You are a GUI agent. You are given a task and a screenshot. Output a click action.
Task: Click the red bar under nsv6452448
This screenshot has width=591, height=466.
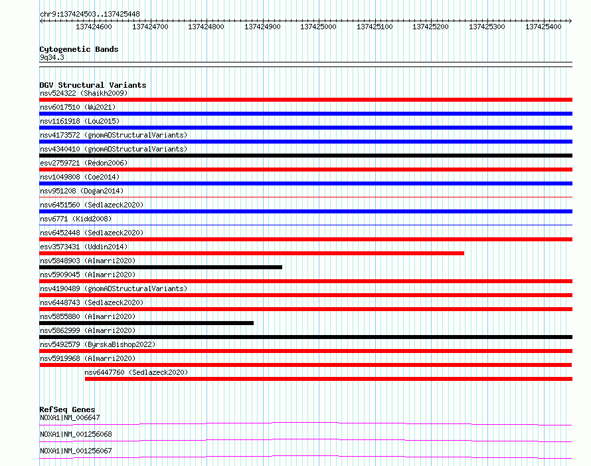(x=305, y=239)
